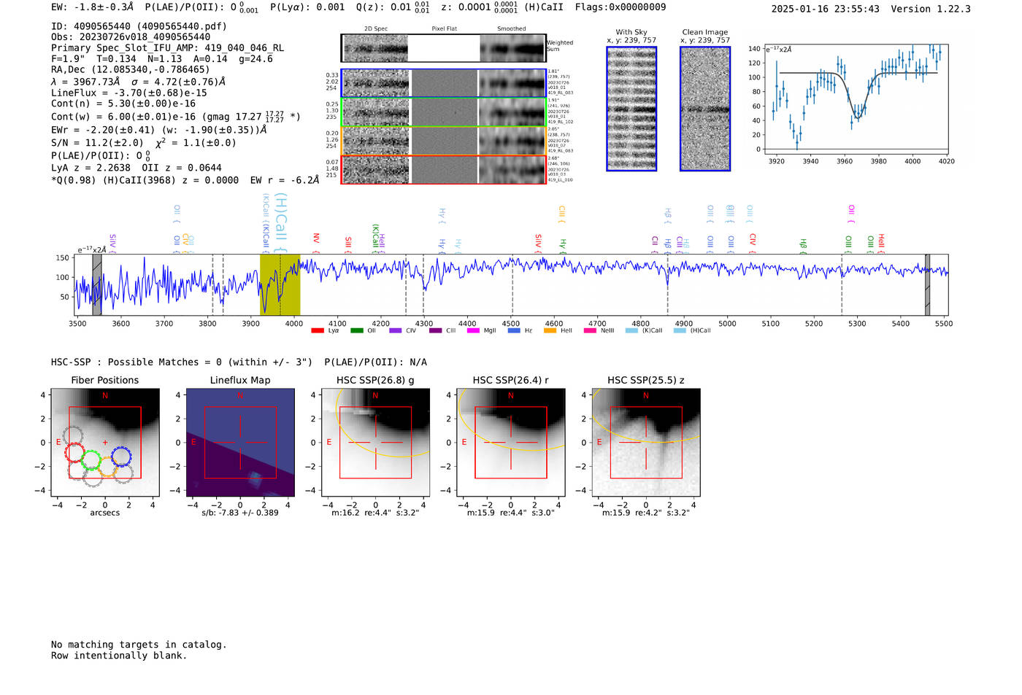
Task: Click the 'Obs: 20230726v018_4090565440' line
Action: click(x=131, y=36)
